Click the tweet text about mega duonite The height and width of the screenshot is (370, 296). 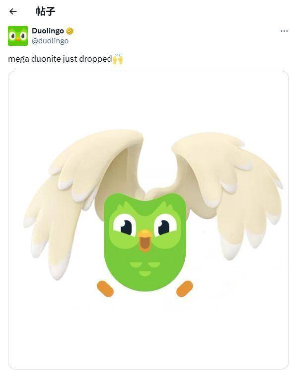pos(66,59)
